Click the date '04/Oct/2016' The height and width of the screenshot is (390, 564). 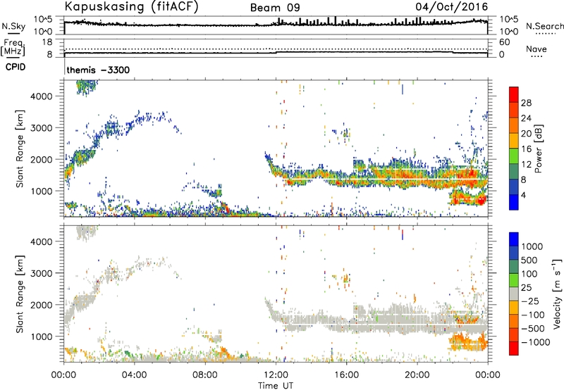452,7
